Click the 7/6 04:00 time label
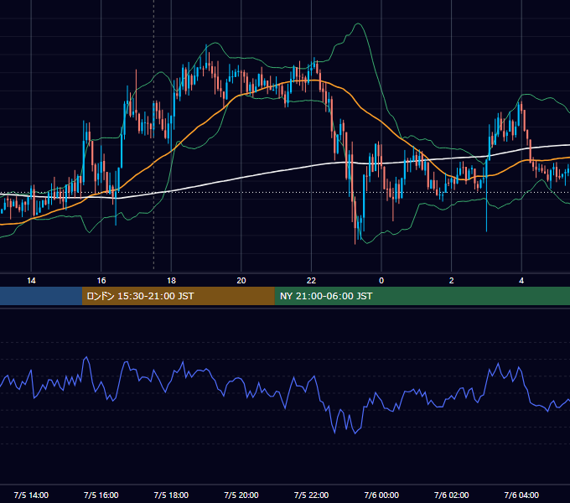Image resolution: width=570 pixels, height=503 pixels. click(x=521, y=495)
